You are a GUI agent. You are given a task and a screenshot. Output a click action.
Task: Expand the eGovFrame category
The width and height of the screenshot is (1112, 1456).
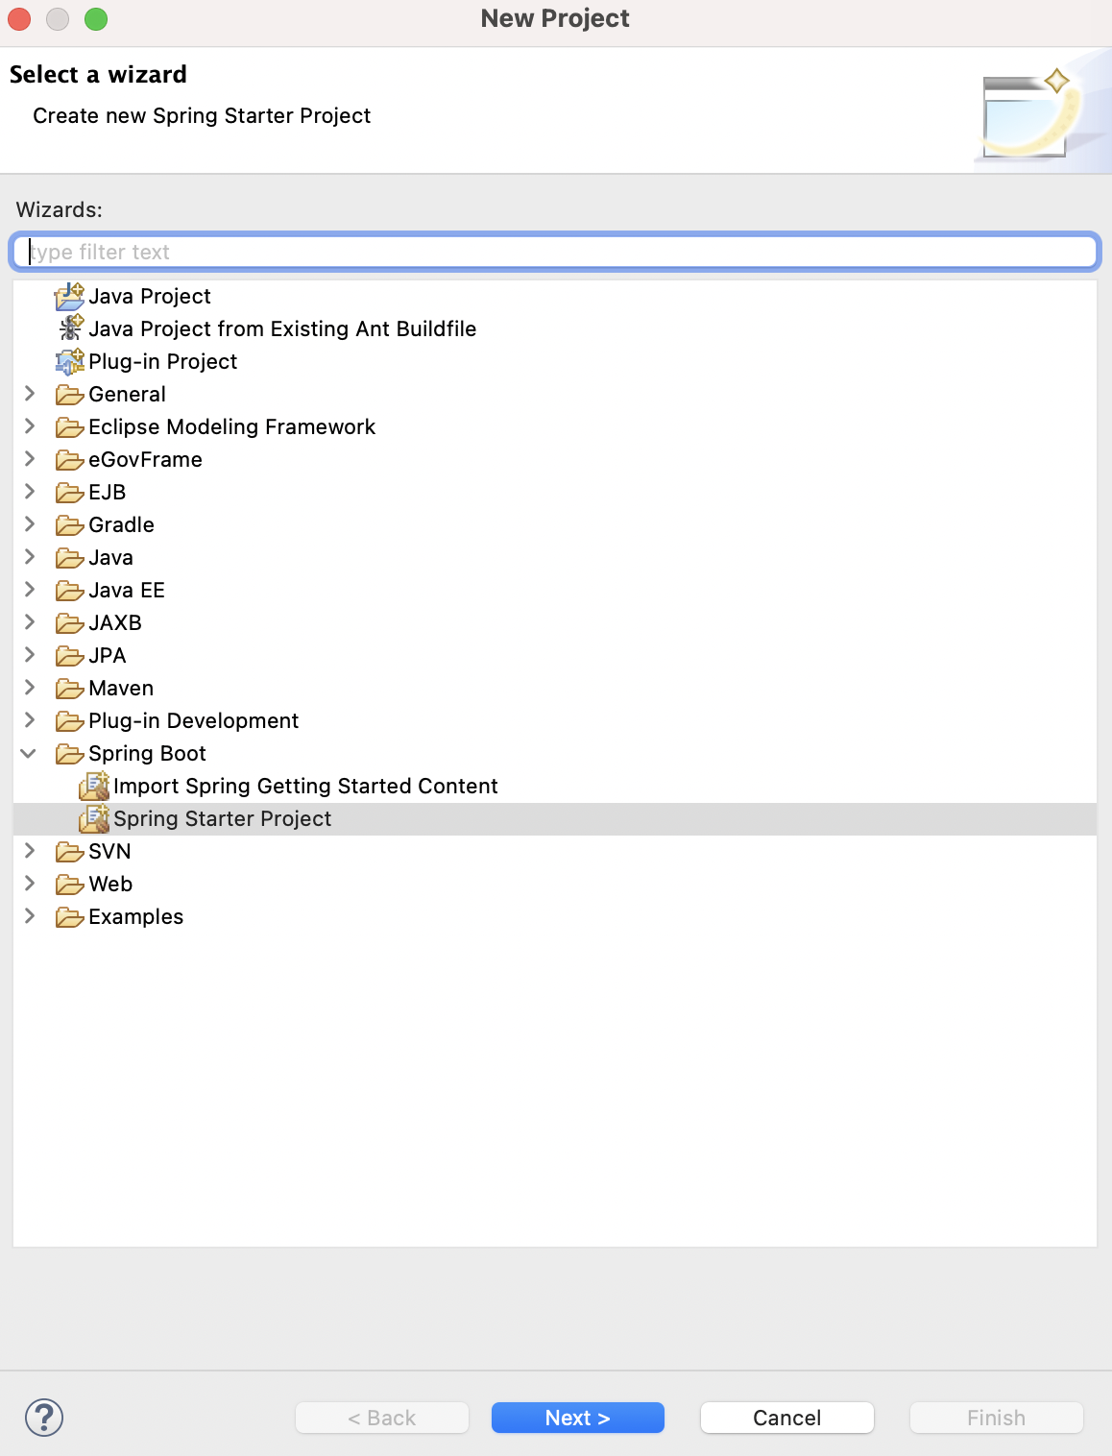point(30,459)
